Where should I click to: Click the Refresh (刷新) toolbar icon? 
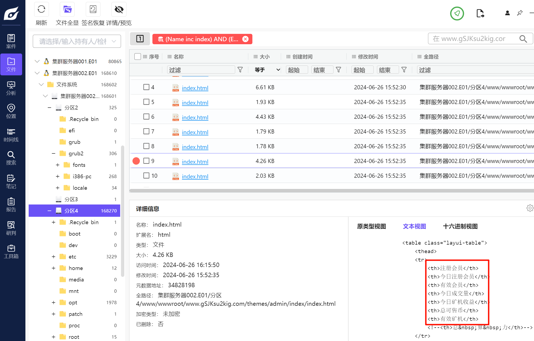pos(42,10)
